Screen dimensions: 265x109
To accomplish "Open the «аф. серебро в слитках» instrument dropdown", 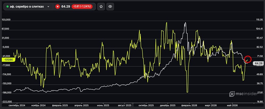I will point(28,7).
